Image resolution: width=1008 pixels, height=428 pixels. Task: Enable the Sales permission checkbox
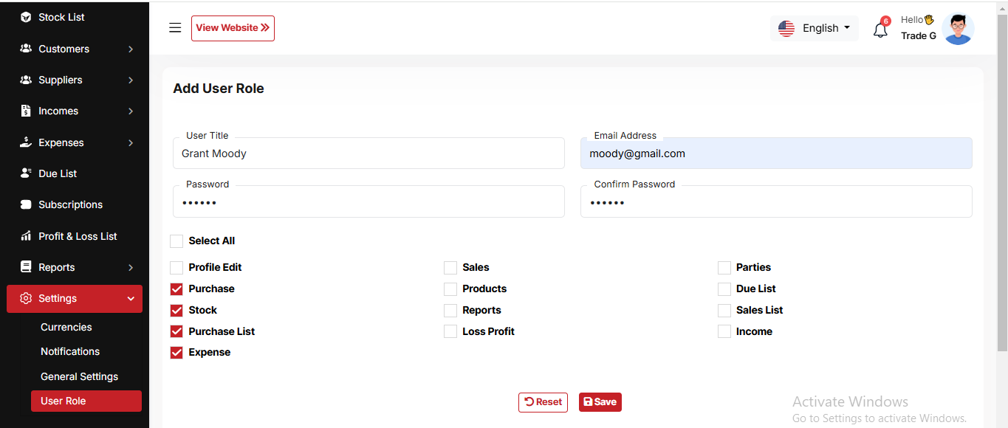tap(450, 268)
